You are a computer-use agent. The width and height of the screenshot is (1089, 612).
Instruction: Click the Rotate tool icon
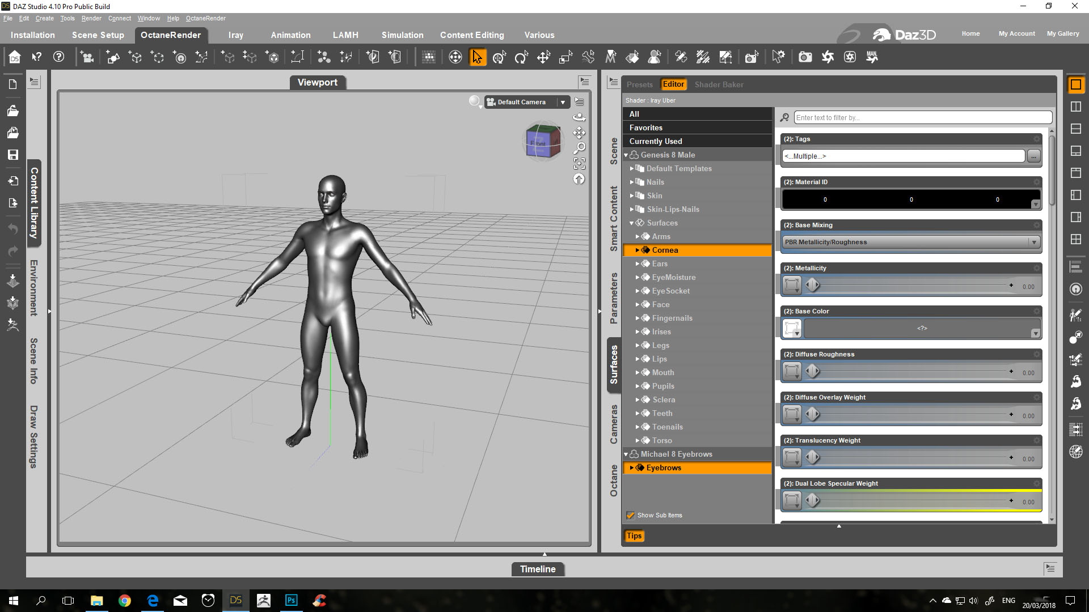point(521,57)
